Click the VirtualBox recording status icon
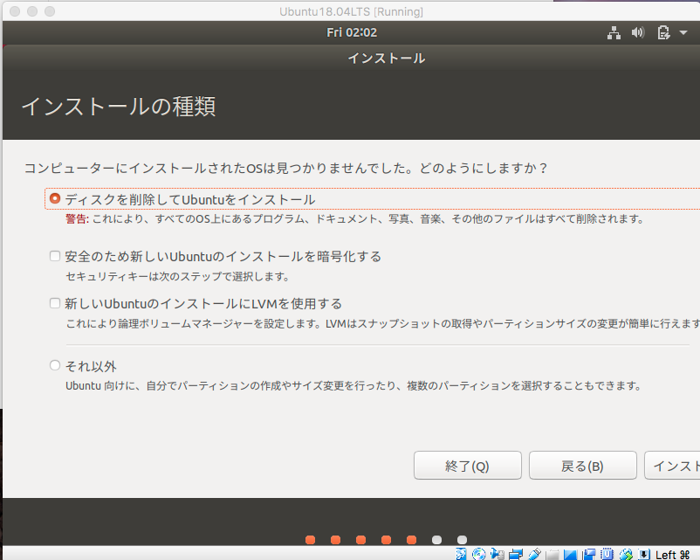Viewport: 700px width, 560px height. (589, 554)
